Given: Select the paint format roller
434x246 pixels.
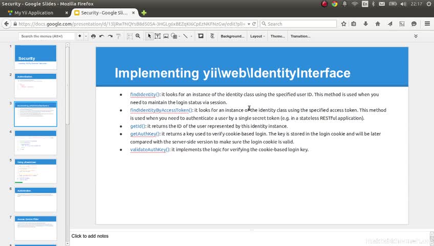Looking at the screenshot, I should (x=118, y=36).
